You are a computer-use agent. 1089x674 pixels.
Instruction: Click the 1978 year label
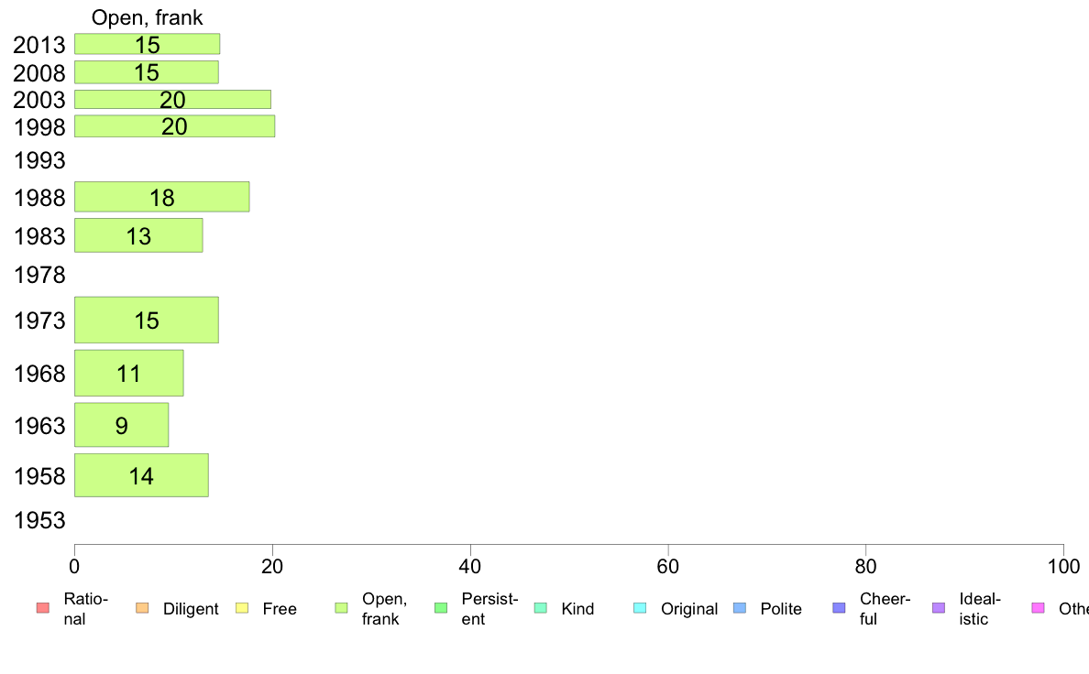39,275
